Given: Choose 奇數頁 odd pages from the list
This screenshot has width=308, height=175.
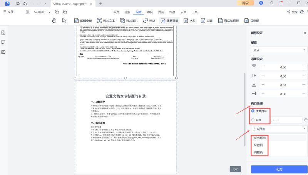Looking at the screenshot, I should point(258,145).
